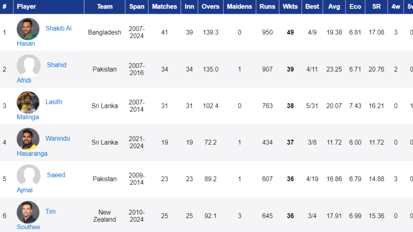Open the Shahid Afridi player link
Image resolution: width=413 pixels, height=232 pixels.
point(56,65)
